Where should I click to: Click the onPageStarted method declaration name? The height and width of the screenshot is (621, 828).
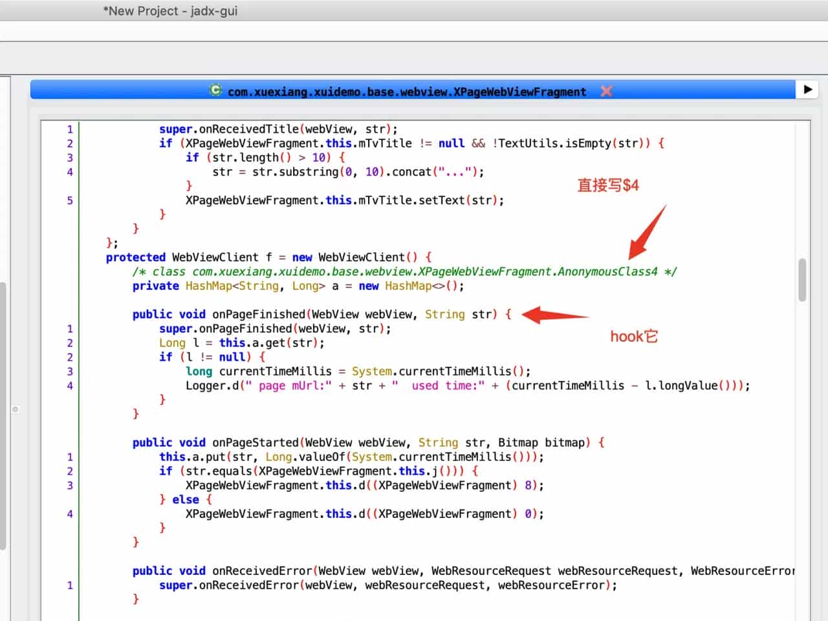coord(256,442)
